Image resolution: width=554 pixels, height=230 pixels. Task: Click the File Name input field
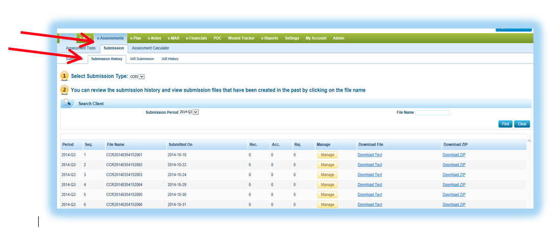432,112
